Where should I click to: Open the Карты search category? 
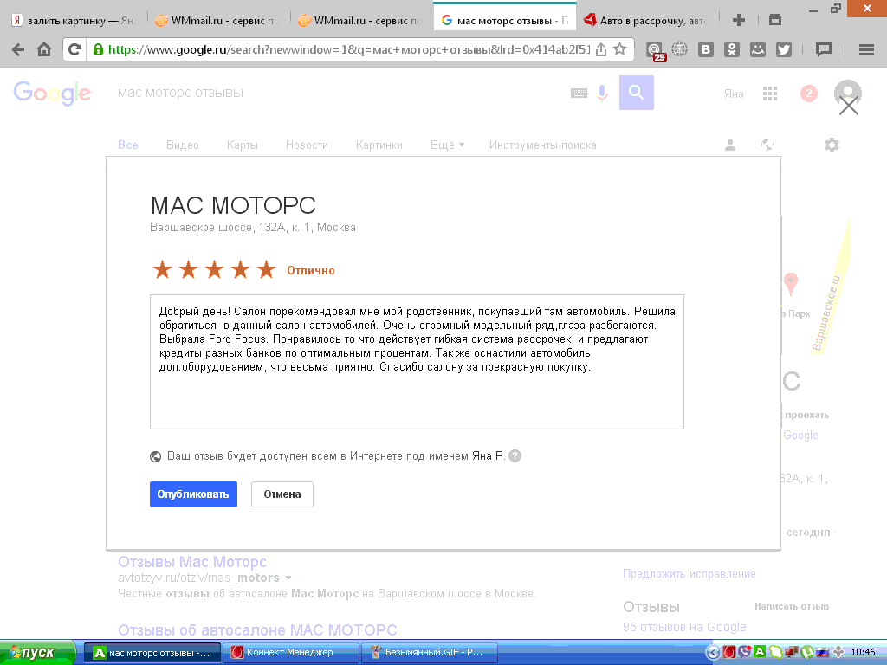(243, 145)
